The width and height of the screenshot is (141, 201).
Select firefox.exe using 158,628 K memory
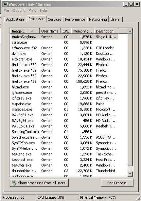point(64,81)
